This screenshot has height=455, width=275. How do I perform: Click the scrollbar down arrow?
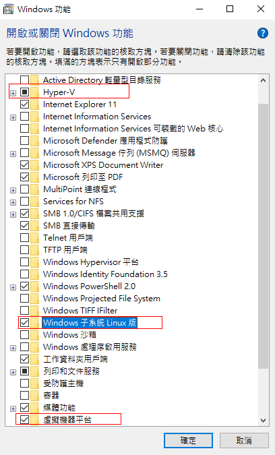point(263,420)
